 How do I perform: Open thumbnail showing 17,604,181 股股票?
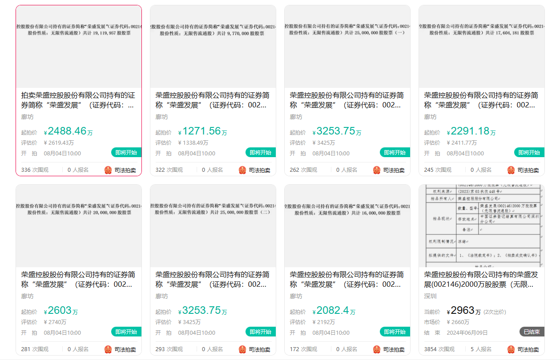point(482,47)
